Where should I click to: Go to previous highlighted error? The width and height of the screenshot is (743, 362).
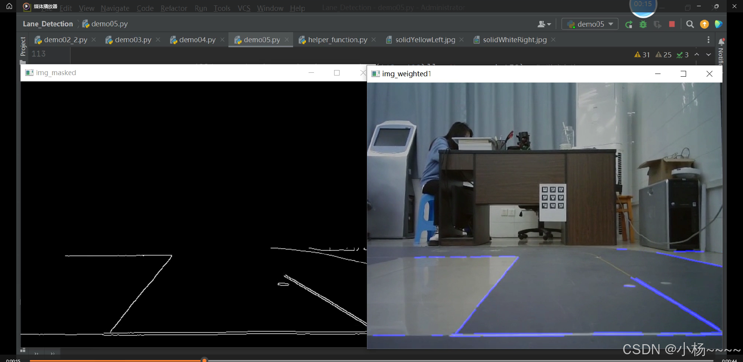point(697,55)
